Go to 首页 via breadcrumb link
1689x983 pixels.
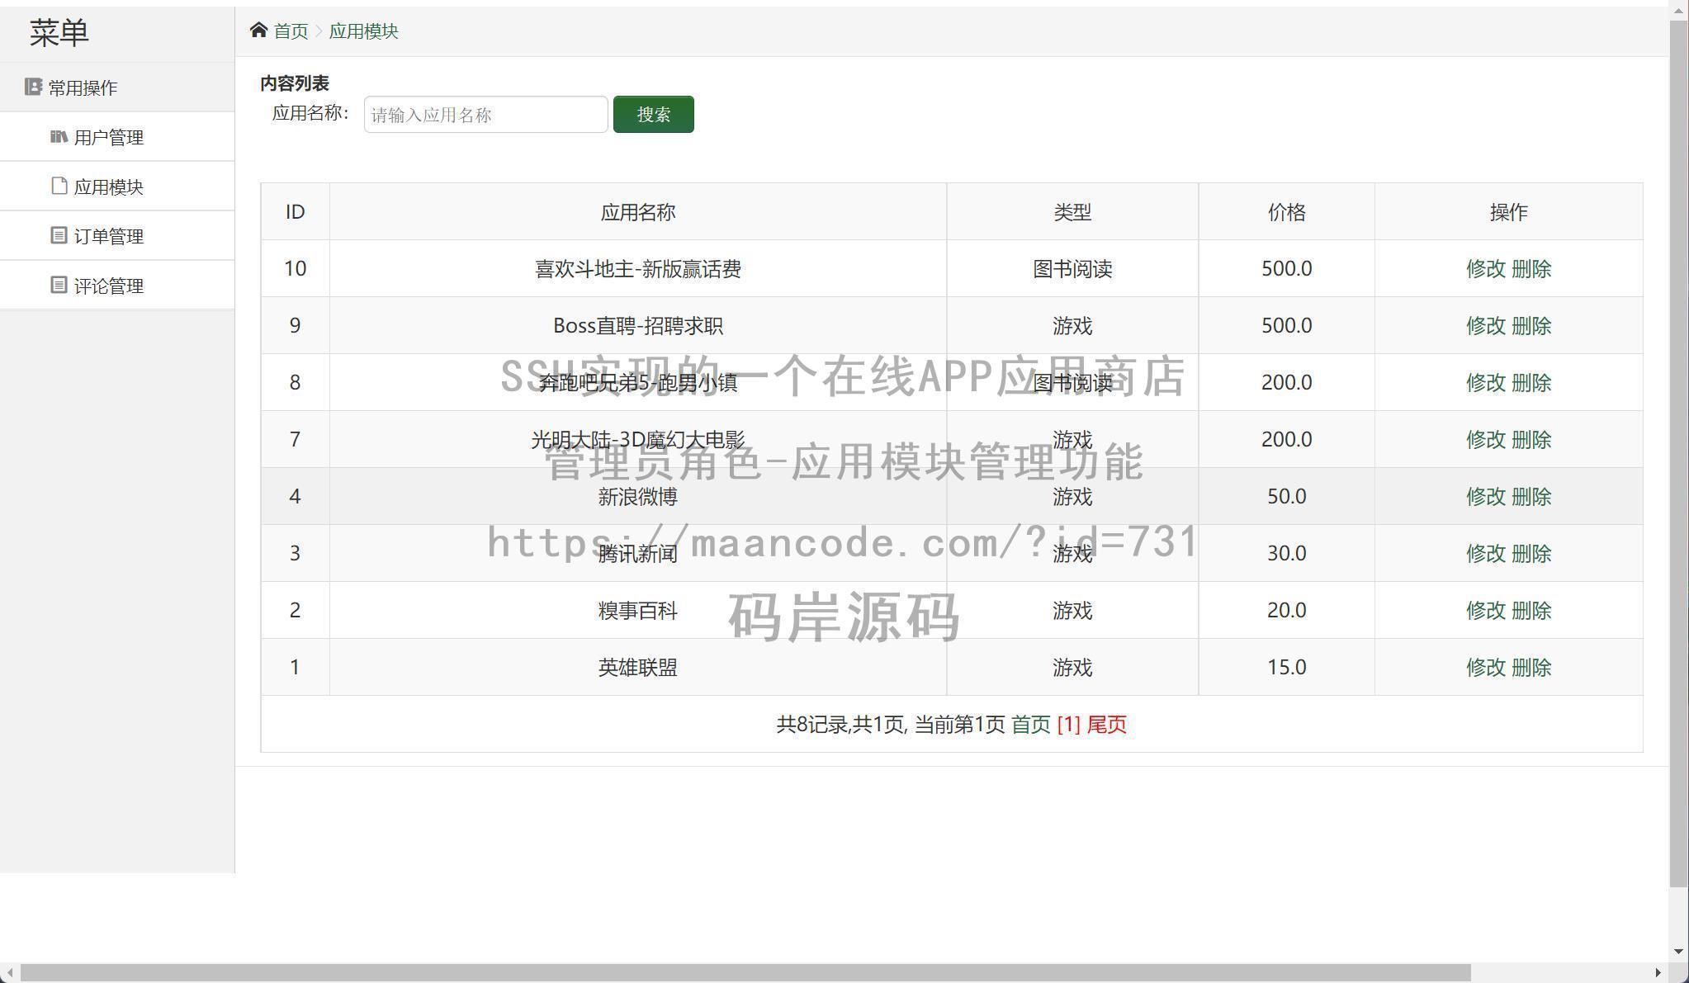[291, 31]
